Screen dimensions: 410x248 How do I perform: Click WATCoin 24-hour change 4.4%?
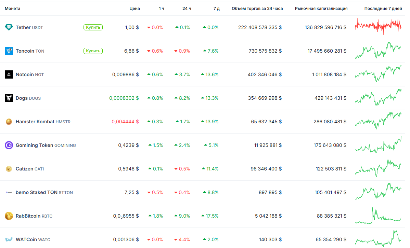(182, 240)
